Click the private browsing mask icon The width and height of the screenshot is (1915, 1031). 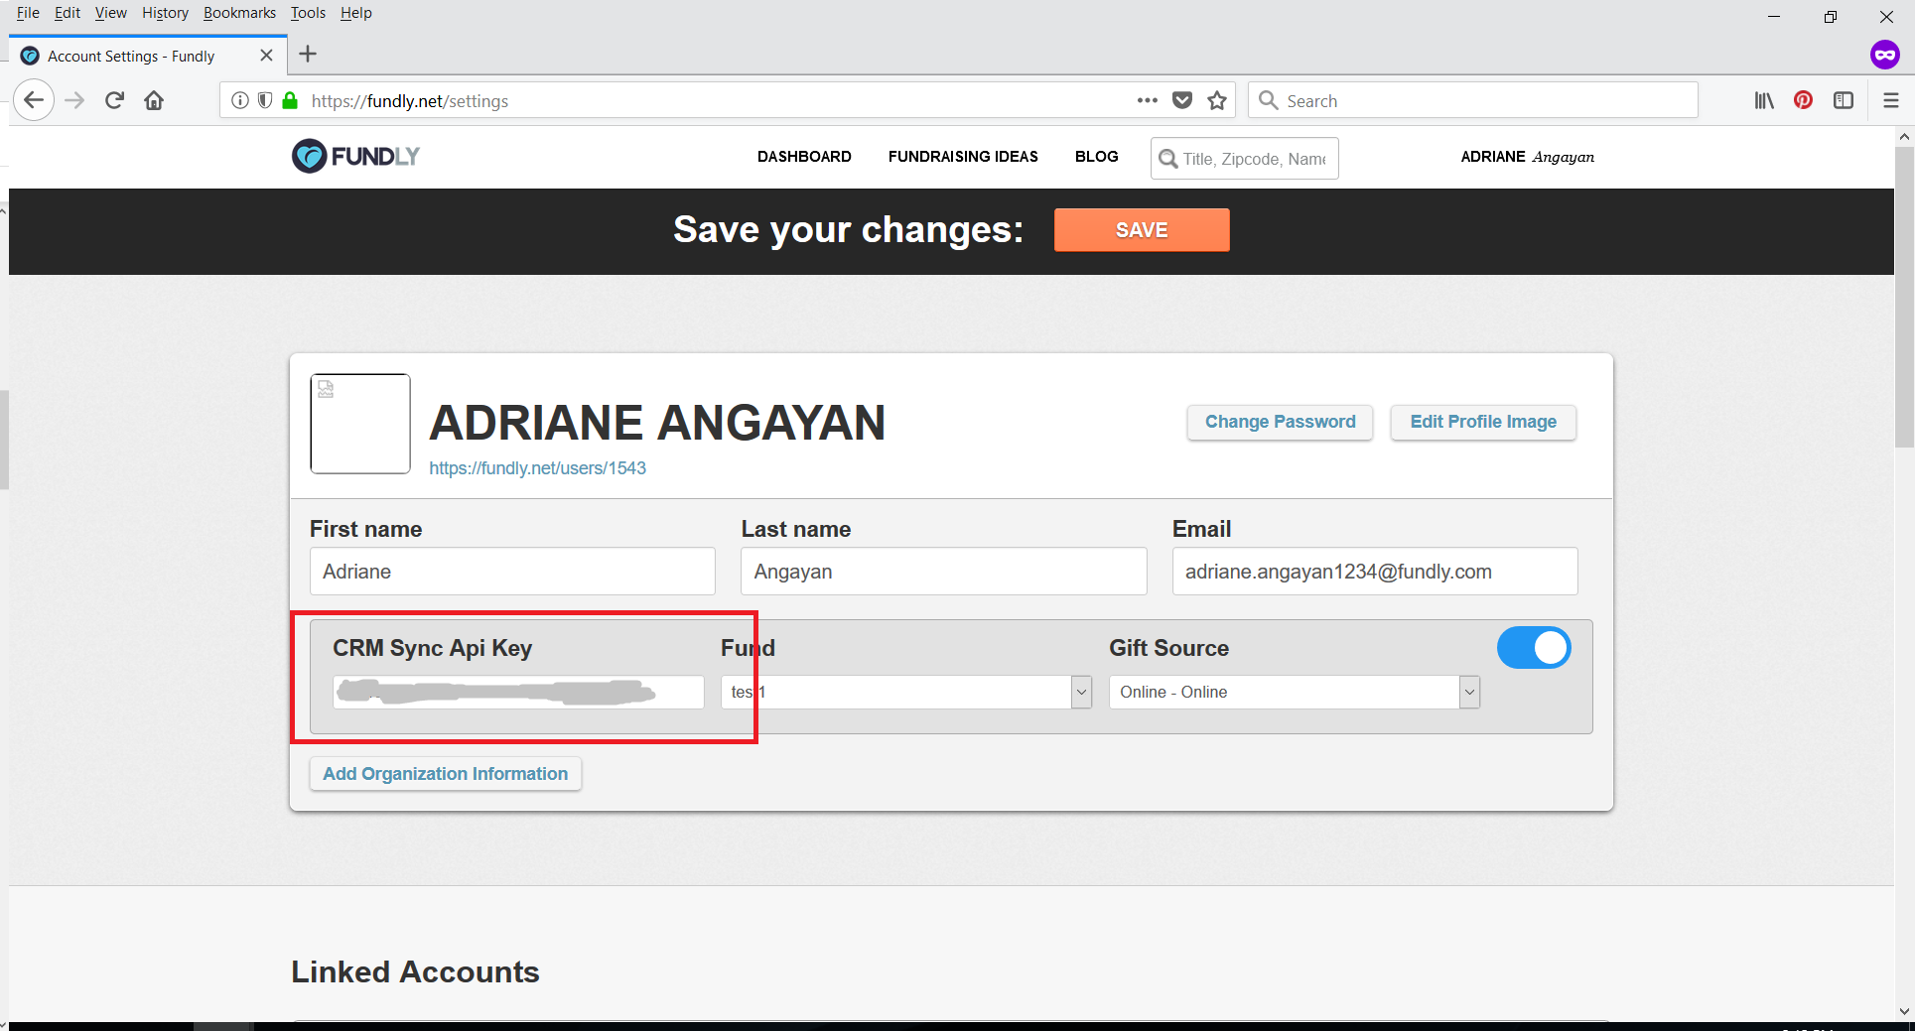click(x=1885, y=55)
